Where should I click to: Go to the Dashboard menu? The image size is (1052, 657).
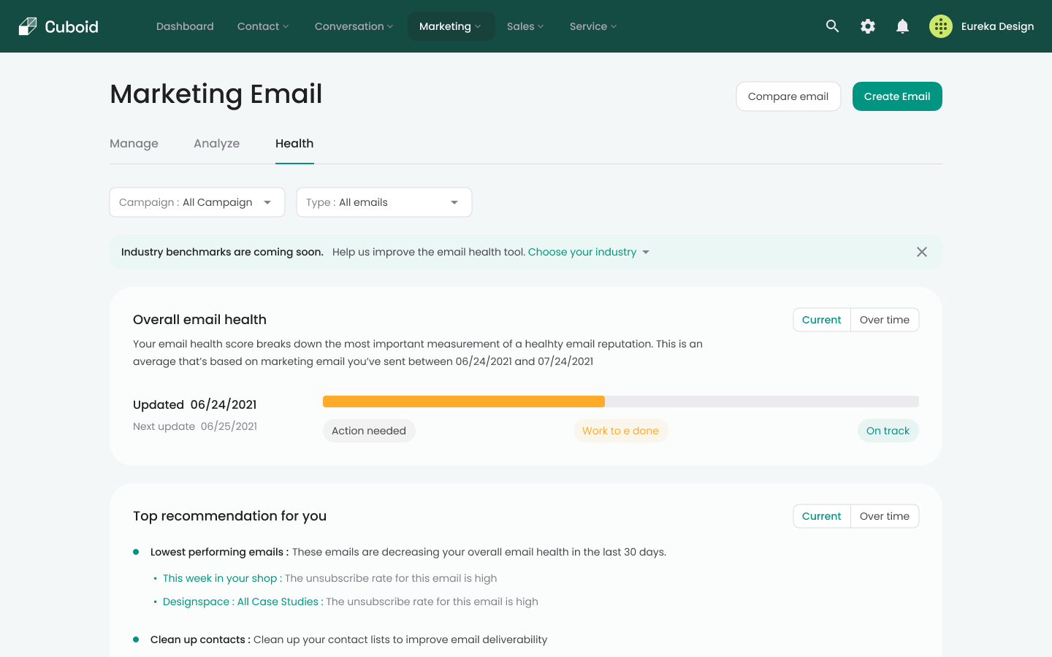coord(185,26)
